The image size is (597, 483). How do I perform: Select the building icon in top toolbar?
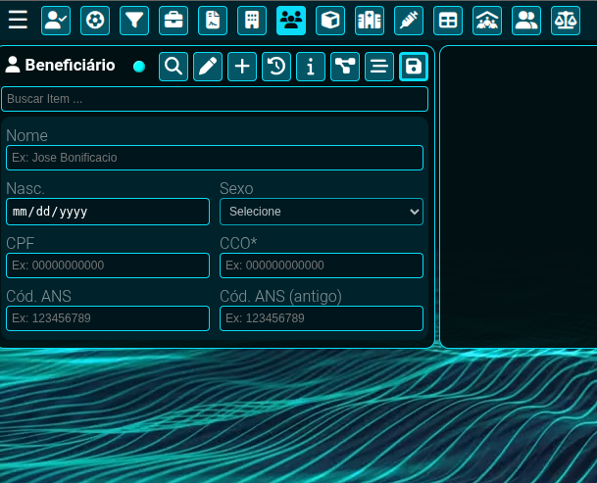click(x=252, y=20)
